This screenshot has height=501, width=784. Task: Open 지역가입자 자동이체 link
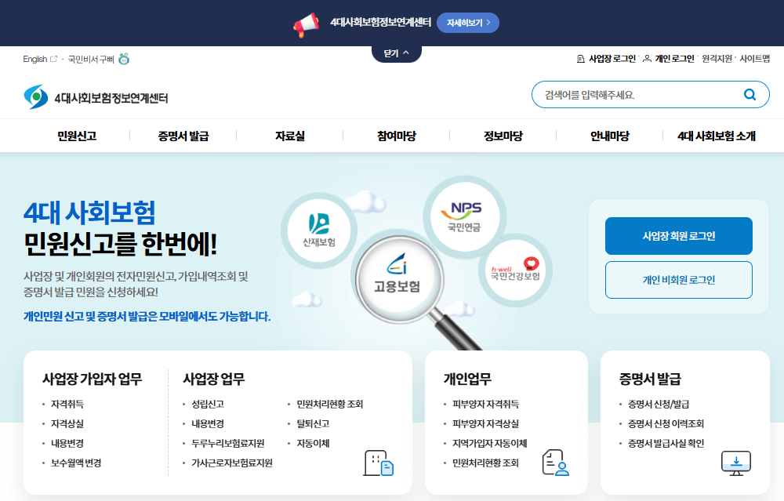(x=489, y=443)
